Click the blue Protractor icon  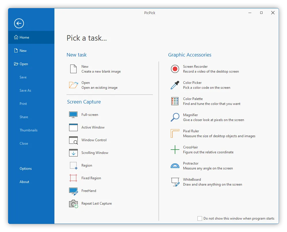click(175, 166)
